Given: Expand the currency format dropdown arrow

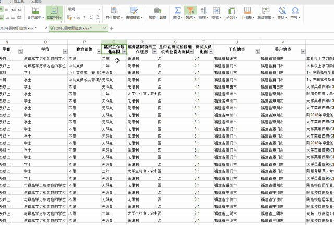Looking at the screenshot, I should coord(74,17).
